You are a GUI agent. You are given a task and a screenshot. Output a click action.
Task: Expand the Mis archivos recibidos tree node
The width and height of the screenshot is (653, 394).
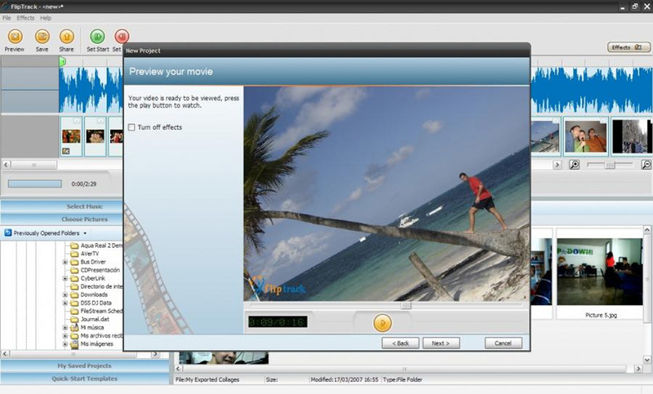[65, 336]
